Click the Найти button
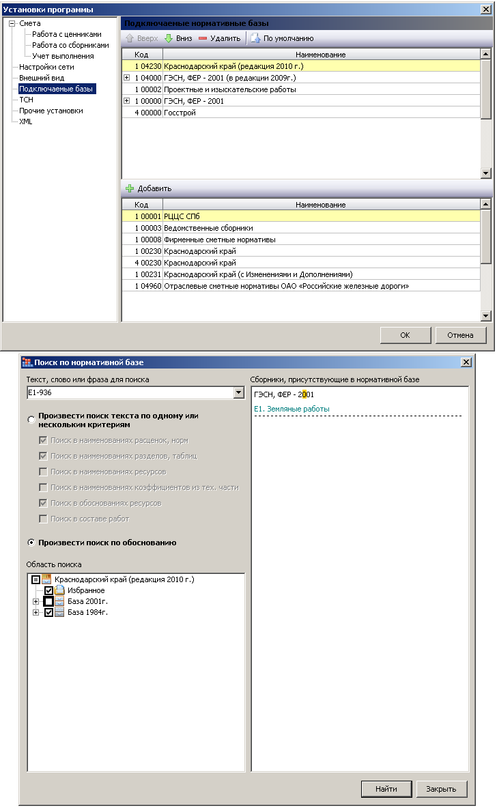The width and height of the screenshot is (497, 808). pos(386,789)
